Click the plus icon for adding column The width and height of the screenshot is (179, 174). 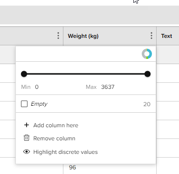tap(27, 125)
